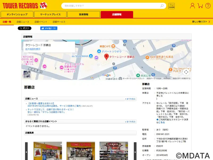Viewport: 213px width, 160px height.
Task: Click the smiley face icon in header
Action: click(x=208, y=6)
